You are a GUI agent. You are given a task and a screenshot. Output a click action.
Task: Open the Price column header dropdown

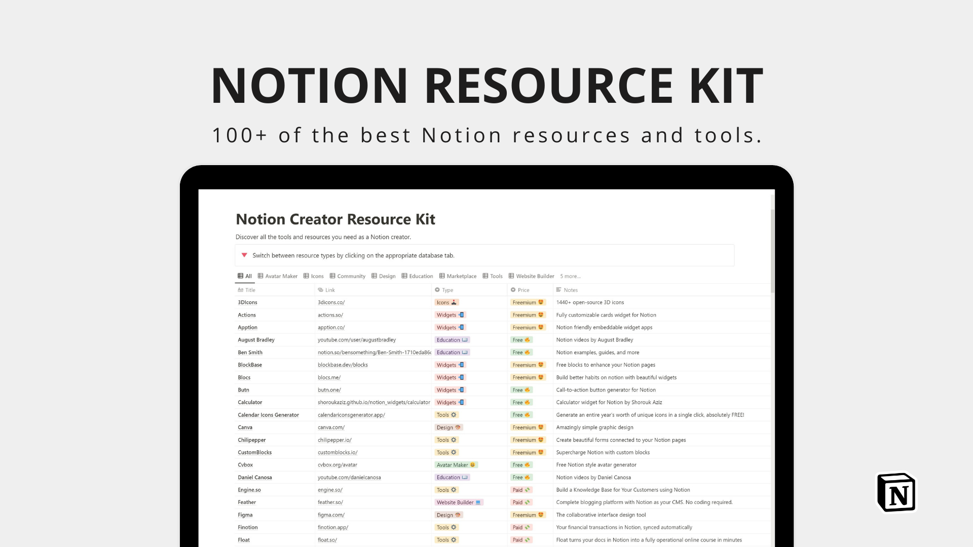[x=522, y=290]
